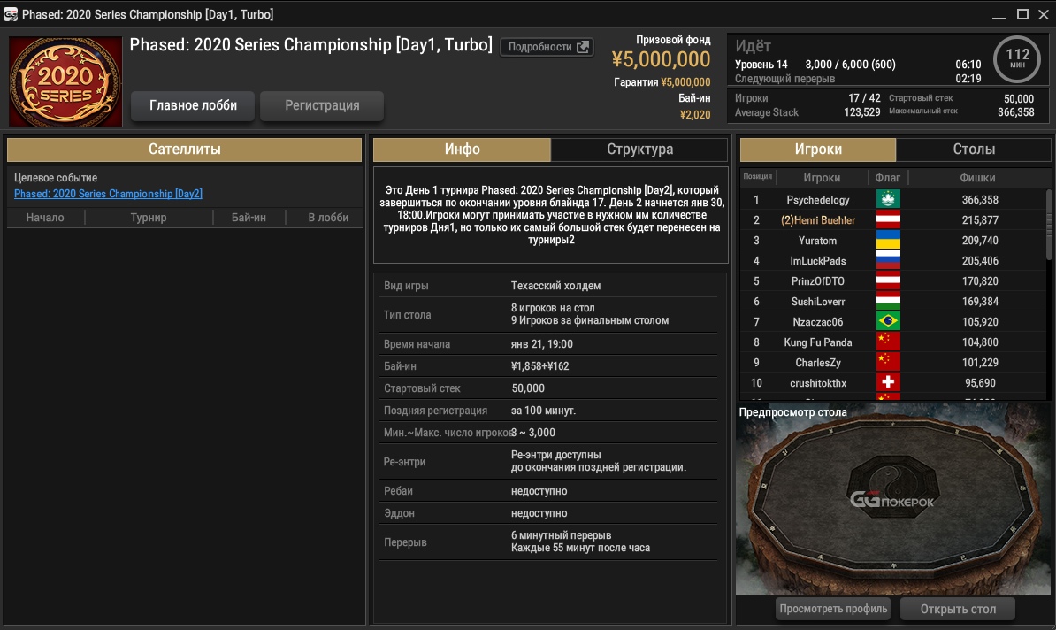
Task: Sort satellites by Начало column
Action: pos(45,218)
